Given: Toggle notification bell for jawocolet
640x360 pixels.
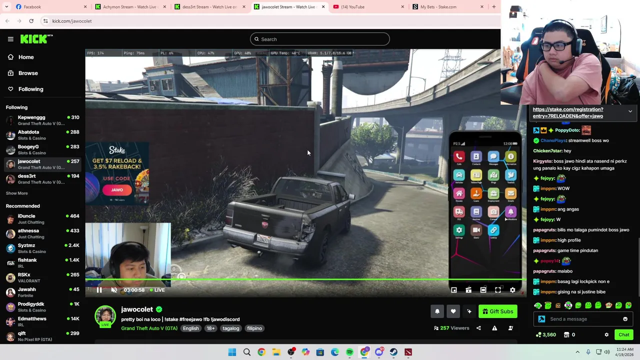Looking at the screenshot, I should pyautogui.click(x=437, y=311).
